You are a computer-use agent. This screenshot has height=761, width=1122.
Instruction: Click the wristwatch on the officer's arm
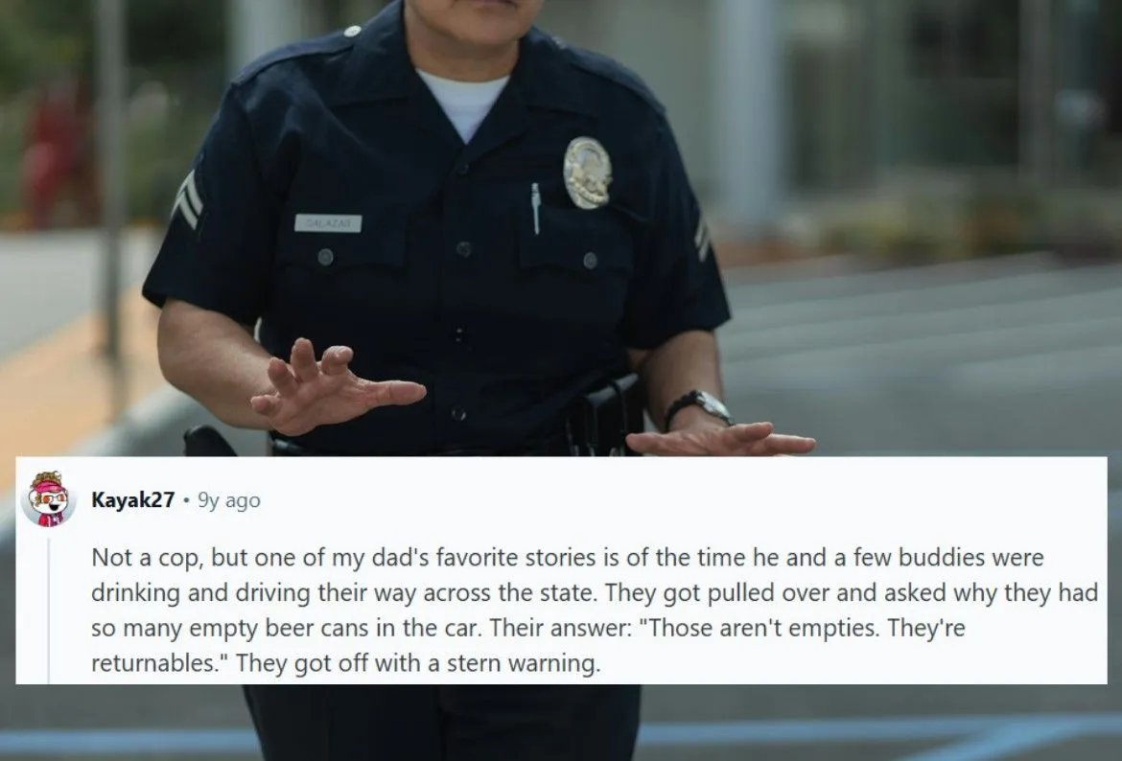(x=698, y=406)
